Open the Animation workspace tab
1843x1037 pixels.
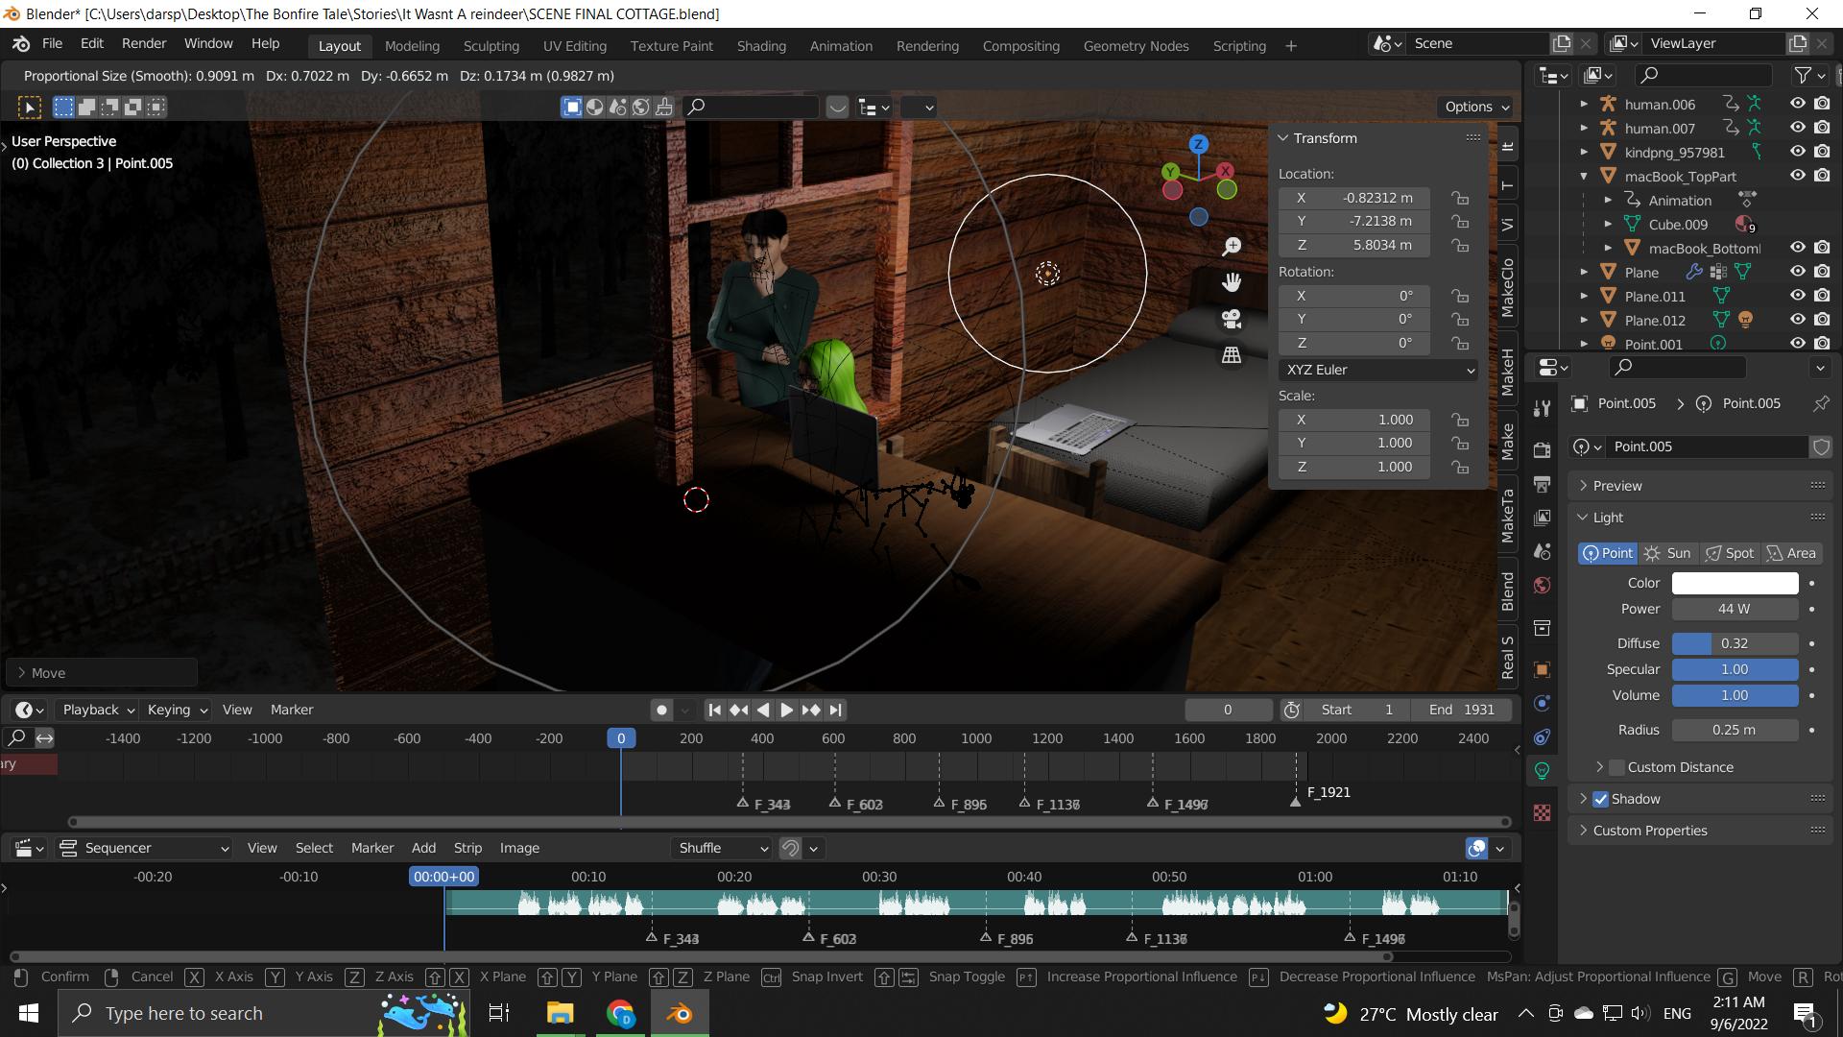pyautogui.click(x=842, y=45)
